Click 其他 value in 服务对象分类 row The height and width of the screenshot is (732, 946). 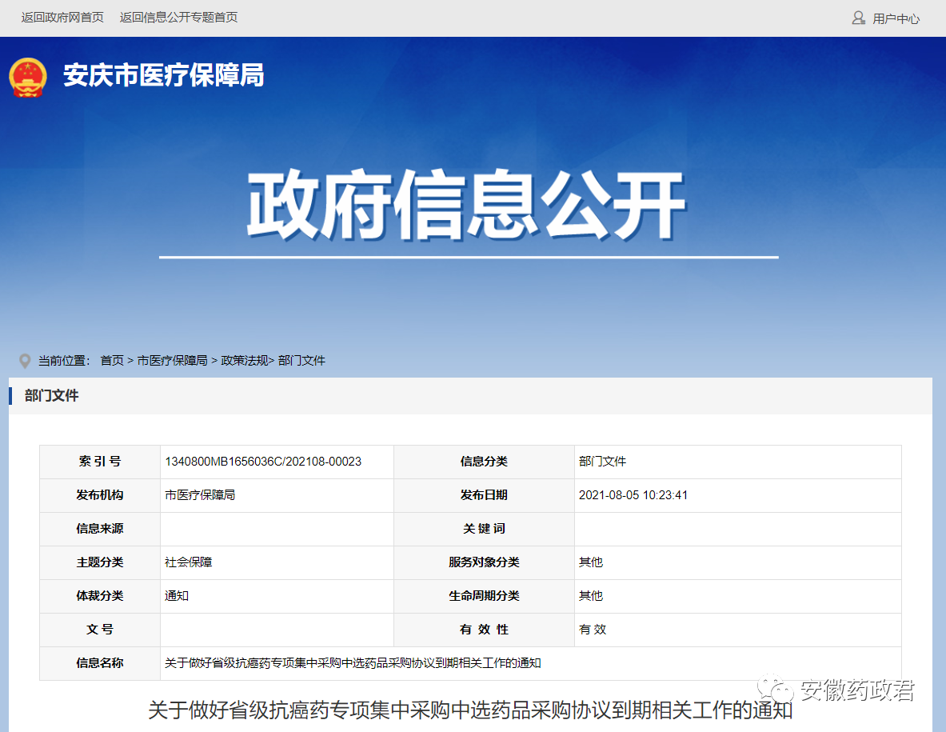pos(591,562)
